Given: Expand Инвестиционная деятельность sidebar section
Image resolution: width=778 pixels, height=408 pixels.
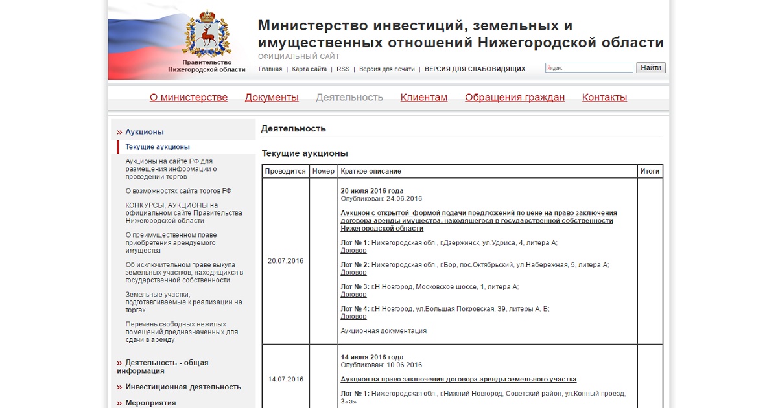Looking at the screenshot, I should 183,387.
